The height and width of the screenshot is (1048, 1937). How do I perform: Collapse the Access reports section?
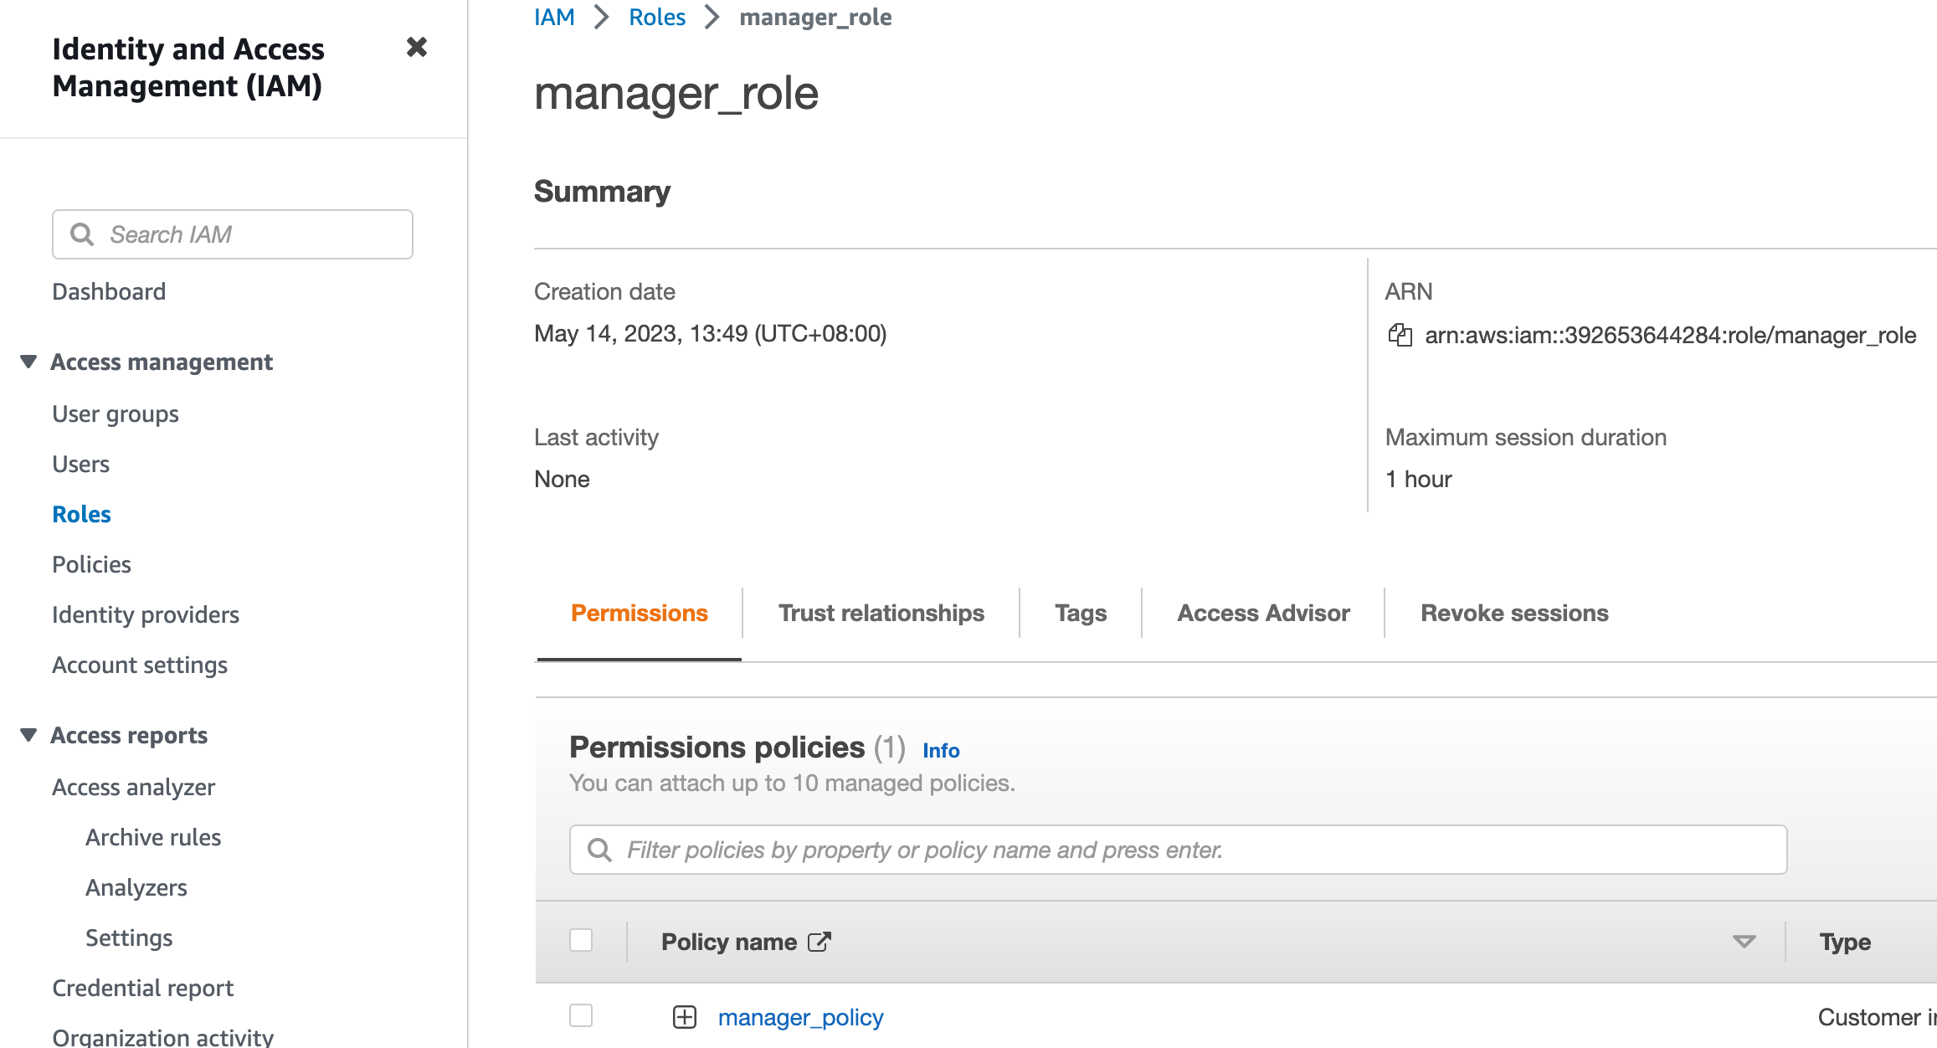click(x=28, y=735)
